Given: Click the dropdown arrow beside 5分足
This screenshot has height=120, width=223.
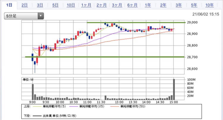Looking at the screenshot, I should click(41, 16).
